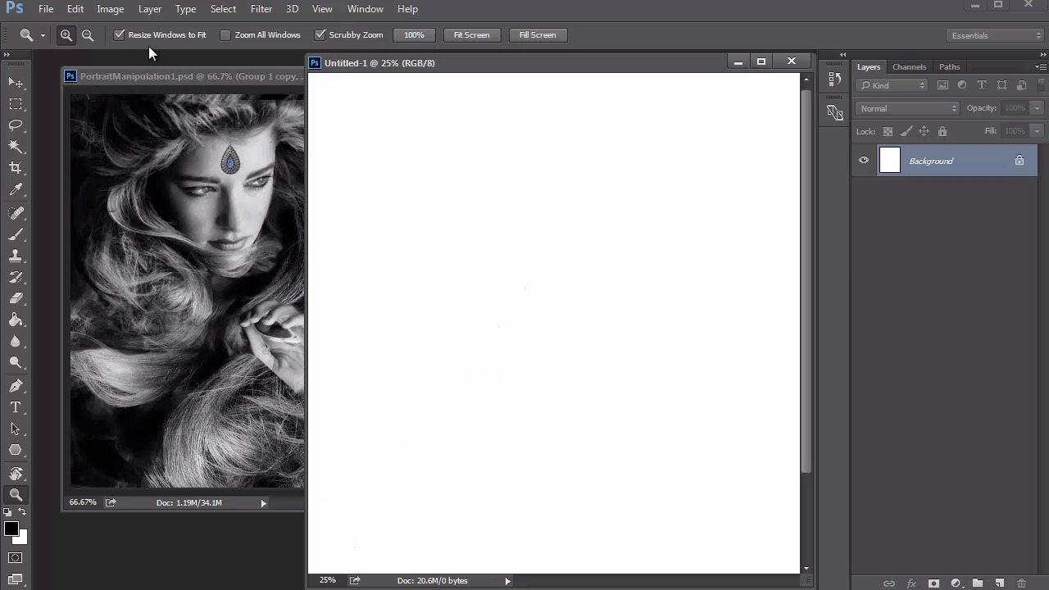Select the Move tool
This screenshot has height=590, width=1049.
[x=16, y=83]
